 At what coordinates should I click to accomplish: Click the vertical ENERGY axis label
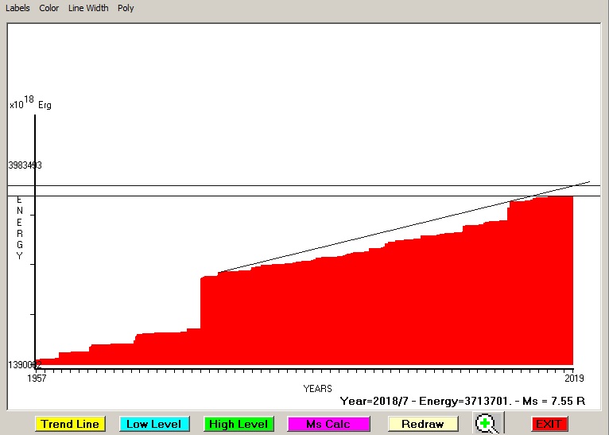pos(20,227)
